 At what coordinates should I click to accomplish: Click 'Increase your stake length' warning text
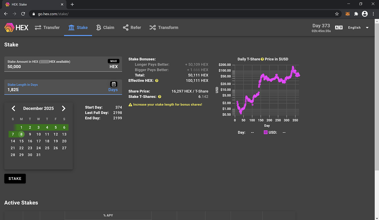tap(168, 104)
